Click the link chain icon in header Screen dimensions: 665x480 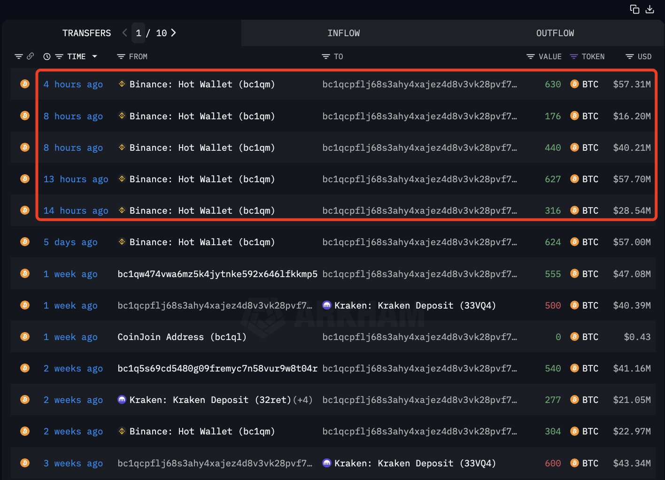(x=31, y=56)
